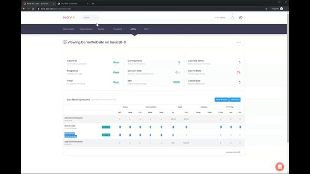This screenshot has width=310, height=174.
Task: Select the last ADC: DemoWebsite row label
Action: coord(74,142)
